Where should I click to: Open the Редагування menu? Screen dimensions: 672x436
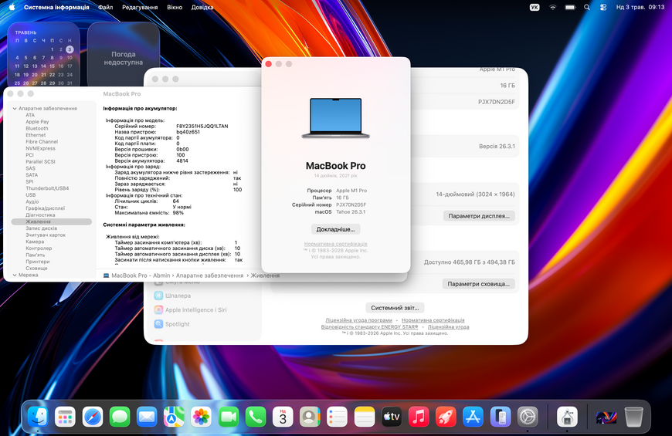140,7
